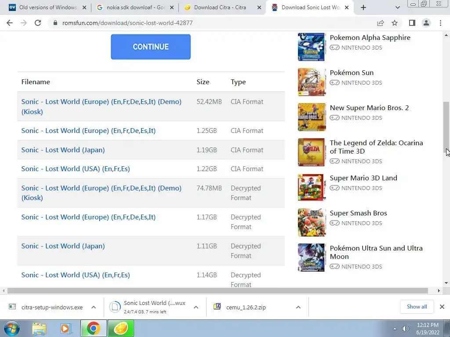
Task: Open a new tab with the plus button
Action: coord(363,7)
